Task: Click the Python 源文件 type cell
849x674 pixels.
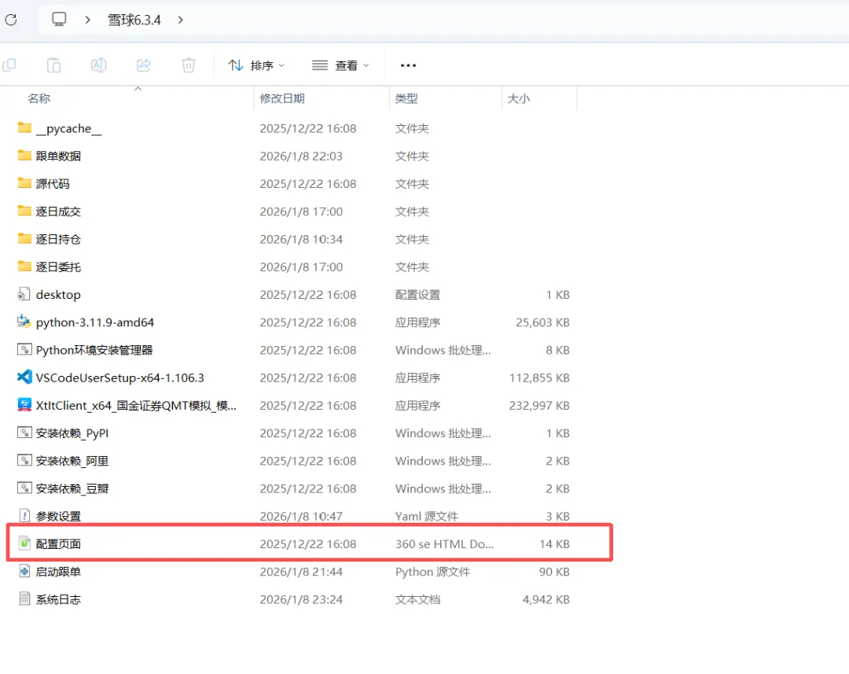Action: (432, 572)
